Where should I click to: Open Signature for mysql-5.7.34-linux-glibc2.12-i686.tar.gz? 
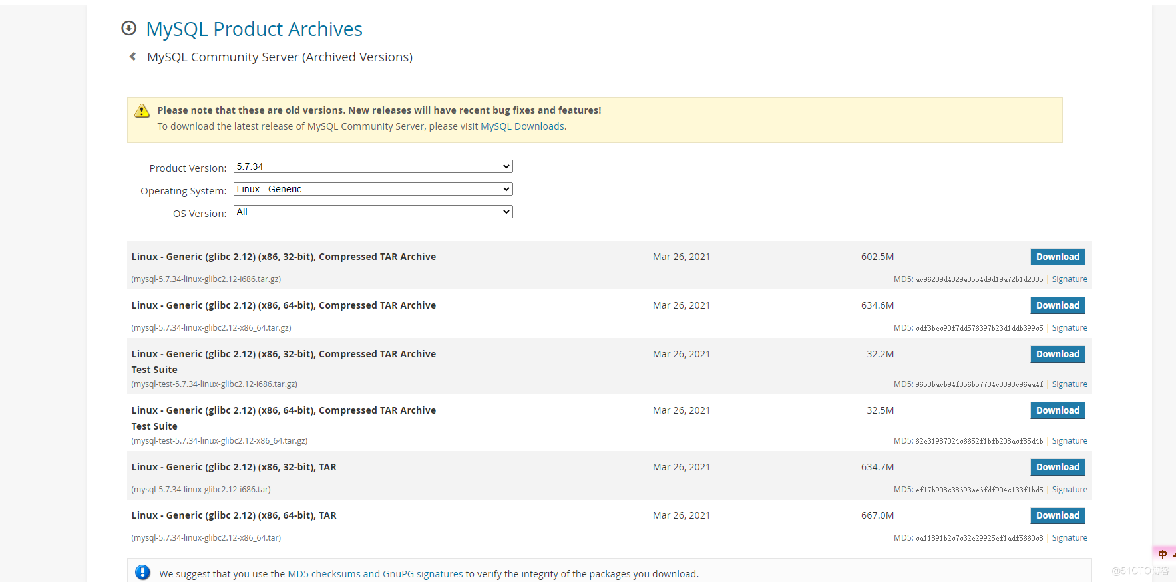(1070, 279)
